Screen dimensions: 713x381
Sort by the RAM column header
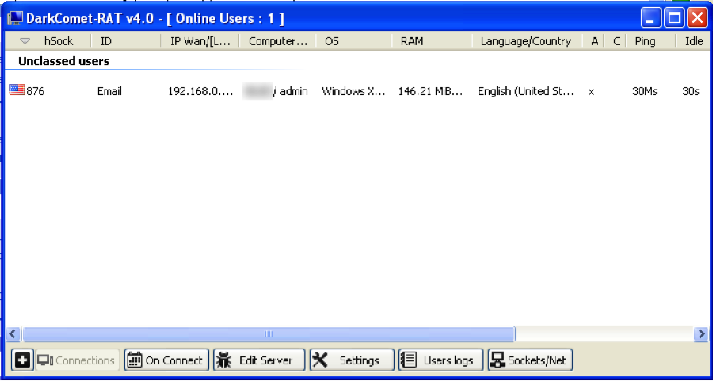pos(411,41)
